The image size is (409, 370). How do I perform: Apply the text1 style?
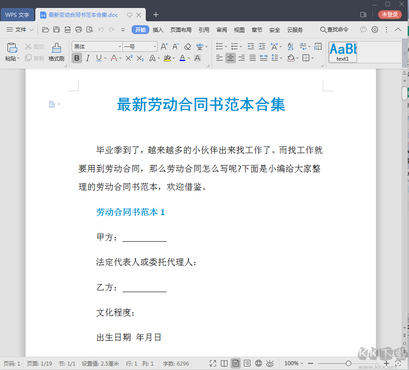tap(342, 52)
